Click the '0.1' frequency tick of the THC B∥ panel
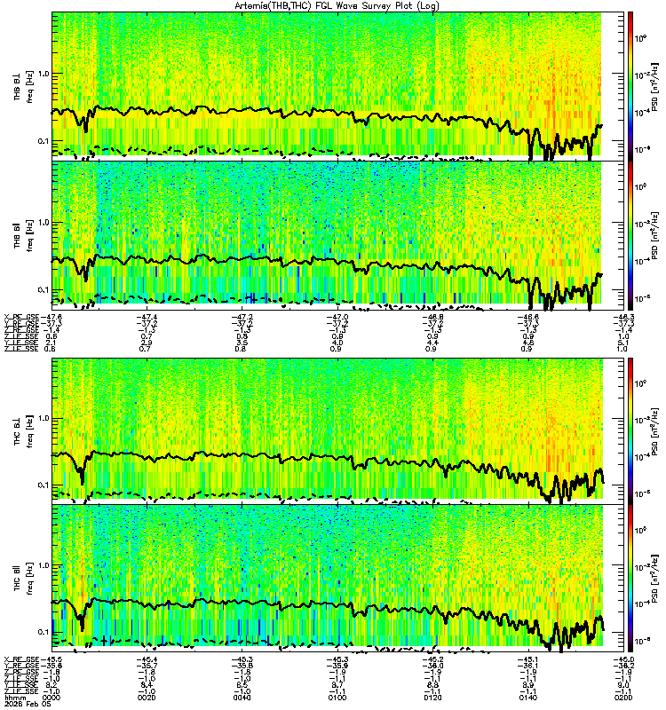 [44, 632]
